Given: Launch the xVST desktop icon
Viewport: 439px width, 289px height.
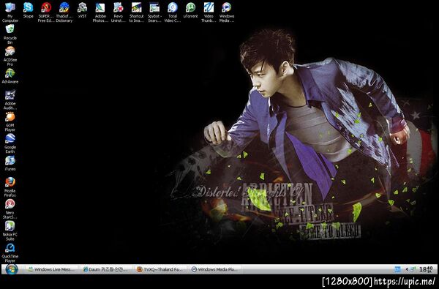Looking at the screenshot, I should [x=82, y=11].
